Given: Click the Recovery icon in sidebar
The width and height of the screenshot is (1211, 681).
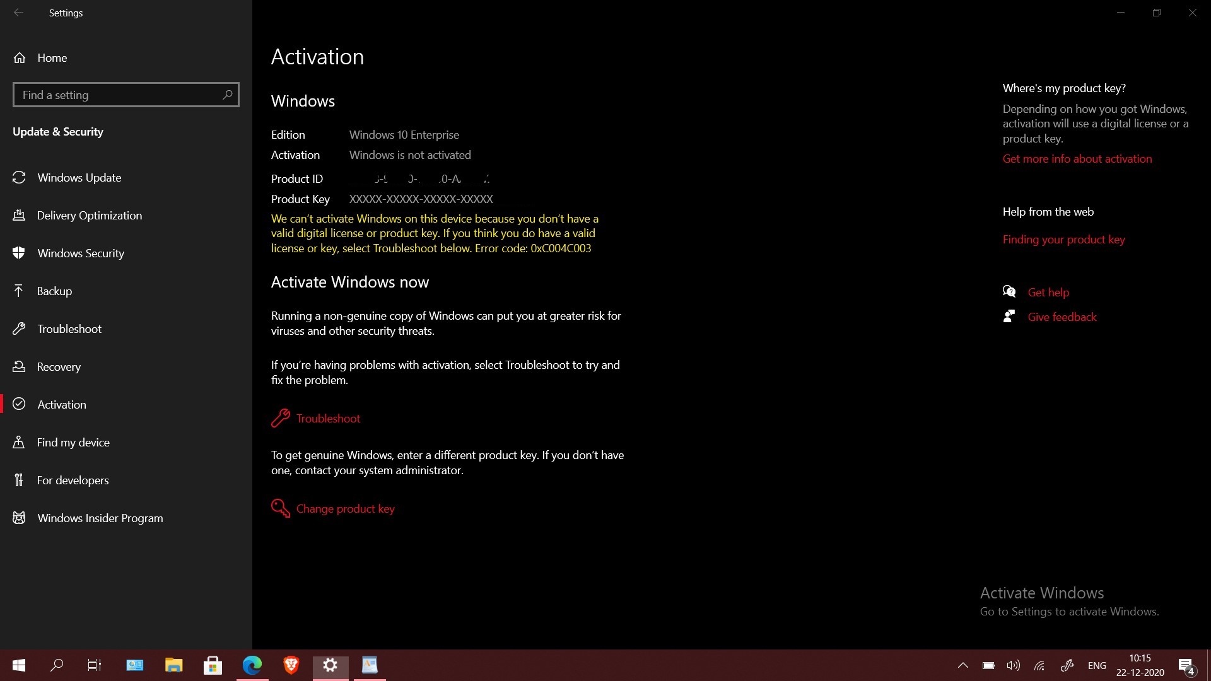Looking at the screenshot, I should pos(19,366).
